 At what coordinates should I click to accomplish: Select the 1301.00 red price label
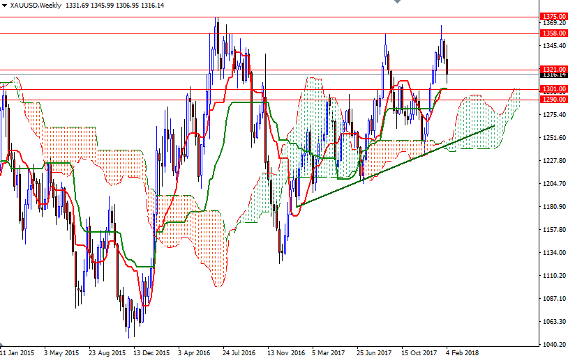point(552,89)
